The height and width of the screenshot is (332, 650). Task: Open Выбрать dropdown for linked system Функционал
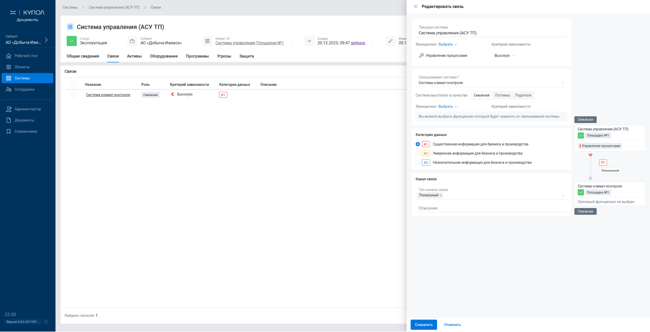(448, 106)
